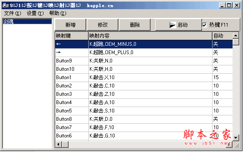Screen dimensions: 243x152
Task: Start mapping with the 启动 button
Action: (x=178, y=25)
